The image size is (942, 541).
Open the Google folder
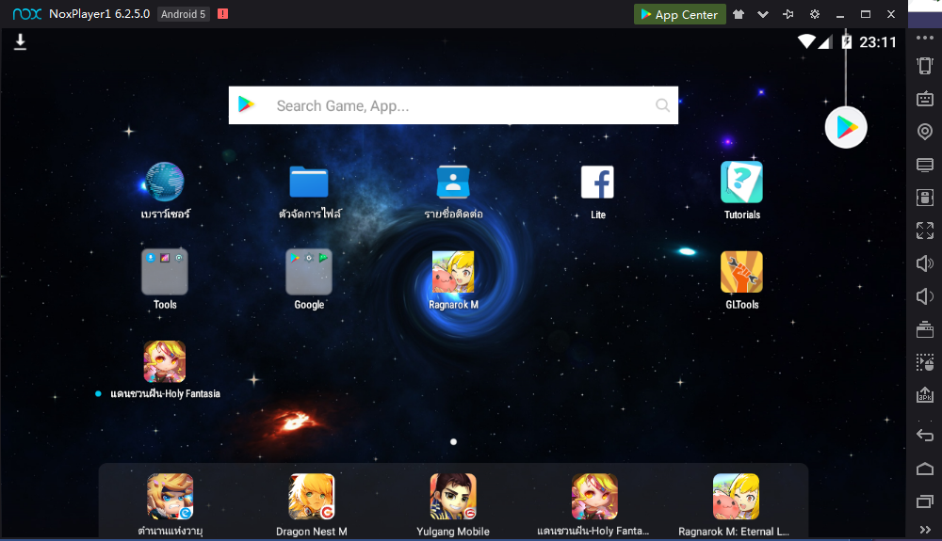(309, 272)
